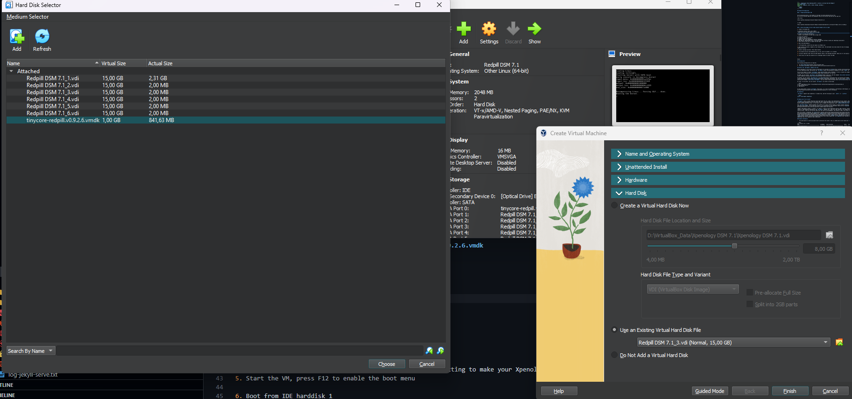Click the 8,00 GB disk size field
Image resolution: width=852 pixels, height=399 pixels.
point(819,249)
